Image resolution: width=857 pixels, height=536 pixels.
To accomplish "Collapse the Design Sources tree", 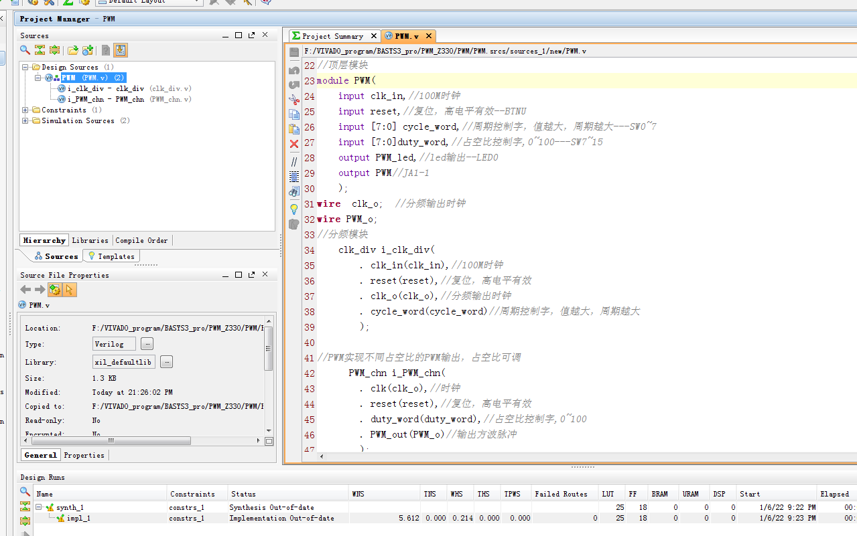I will [x=24, y=67].
